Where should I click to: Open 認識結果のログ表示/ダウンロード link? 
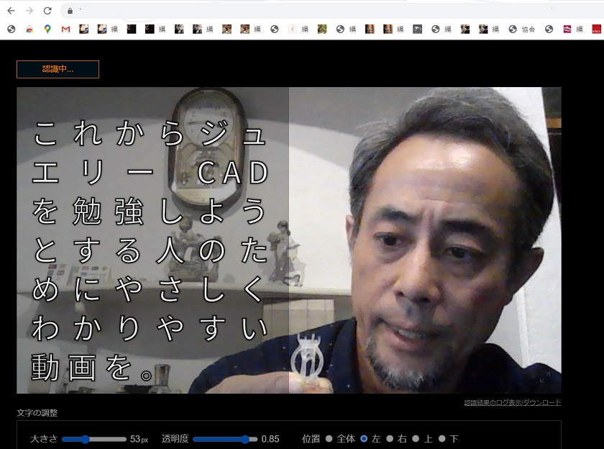512,402
